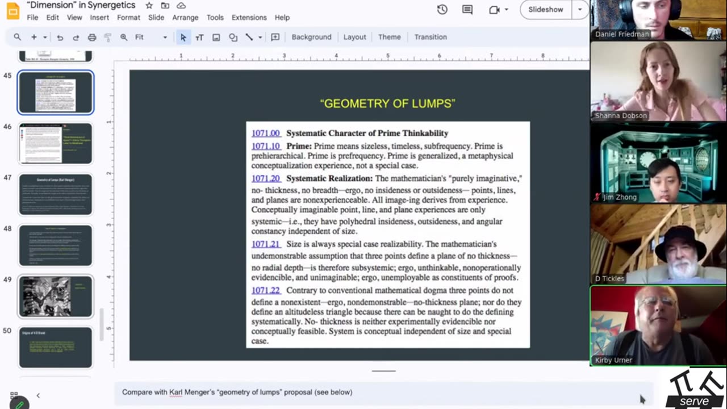This screenshot has height=409, width=727.
Task: Select slide 46 thumbnail in filmstrip
Action: pyautogui.click(x=56, y=143)
